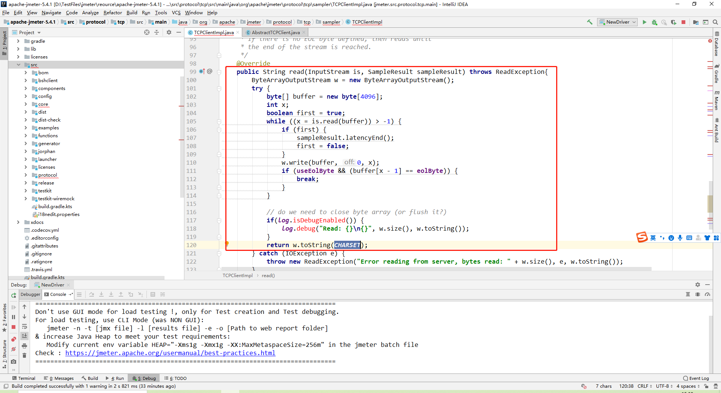Screen dimensions: 721x393
Task: Open the Analyze menu
Action: 90,13
